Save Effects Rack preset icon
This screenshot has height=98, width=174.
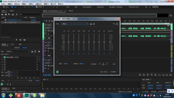[32, 51]
